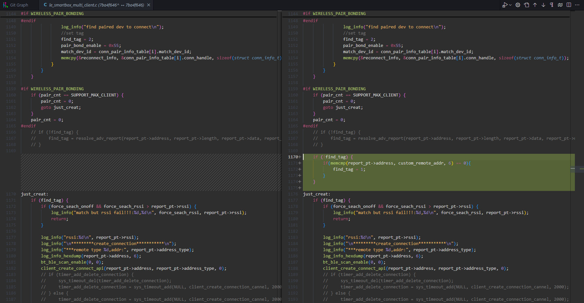Toggle whitespace display with the pilcrow icon
Screen dimensions: 584x303
click(552, 5)
